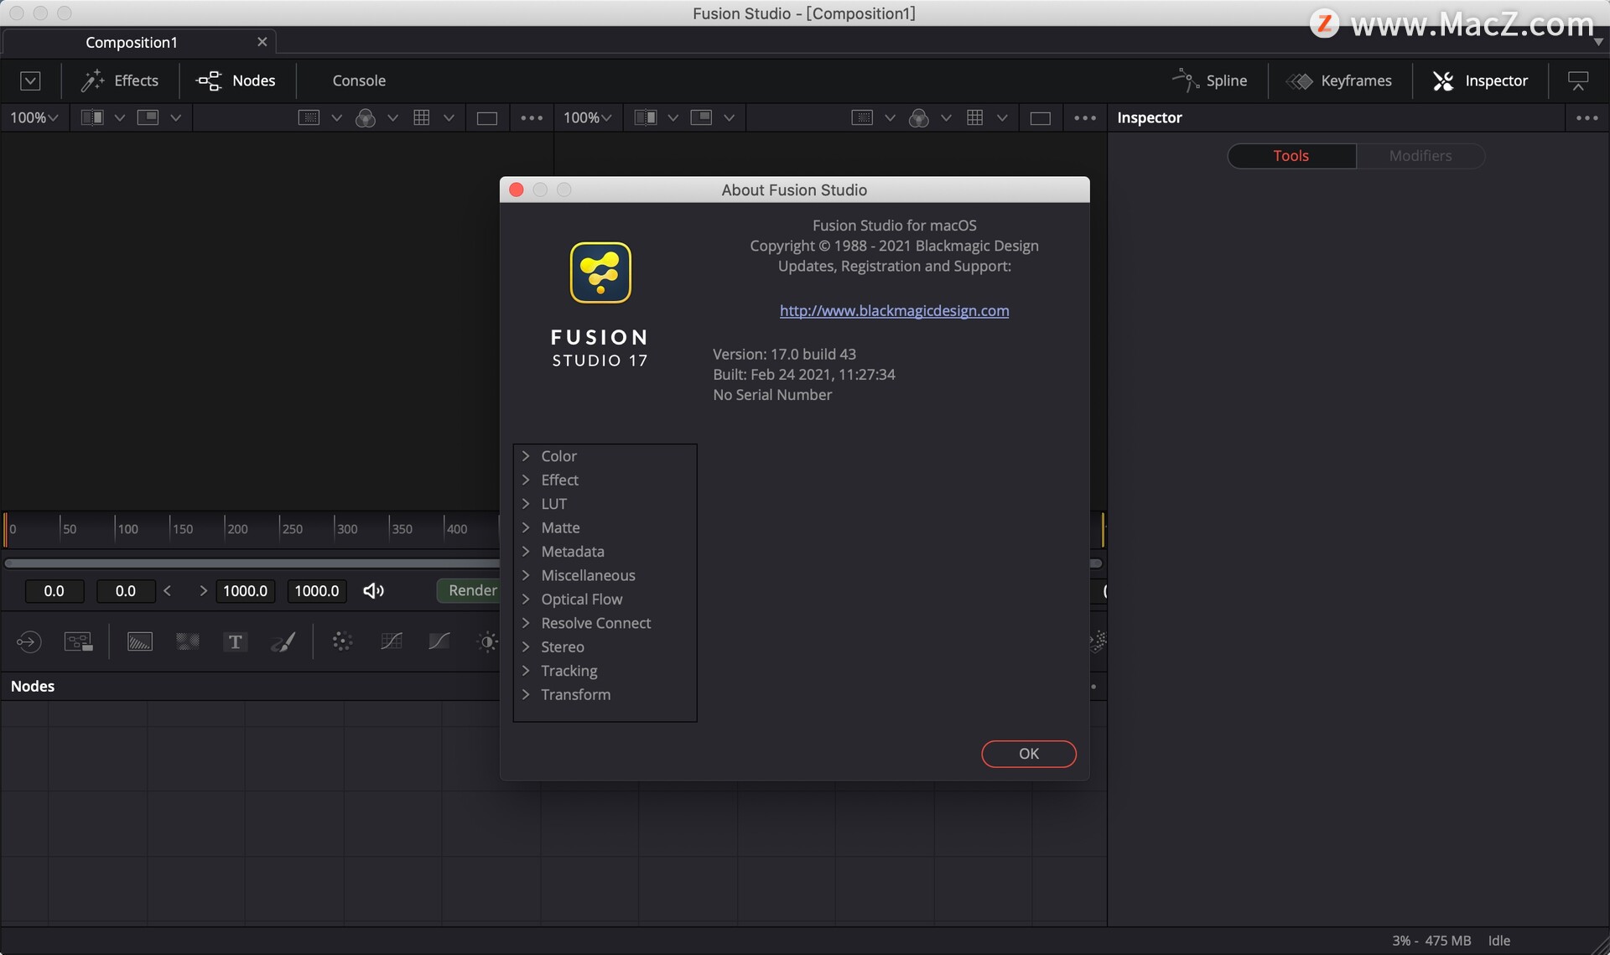Add a Background node from toolbar
Screen dimensions: 1610x955
[x=139, y=642]
